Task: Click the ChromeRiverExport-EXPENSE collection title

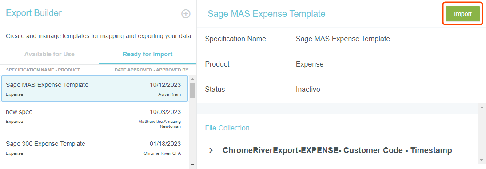Action: pyautogui.click(x=337, y=150)
